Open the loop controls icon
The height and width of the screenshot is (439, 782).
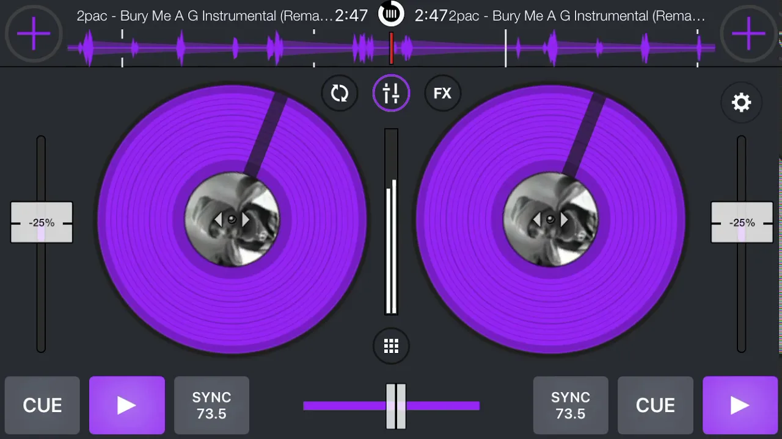tap(340, 93)
